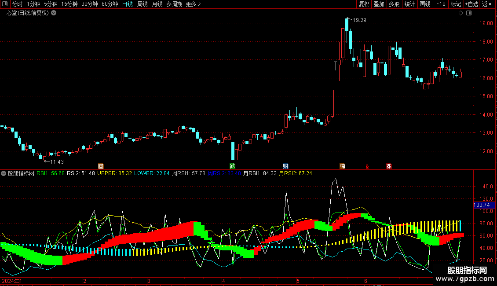Select the 1分钟 period tab
Screen dimensions: 497x286
click(33, 4)
